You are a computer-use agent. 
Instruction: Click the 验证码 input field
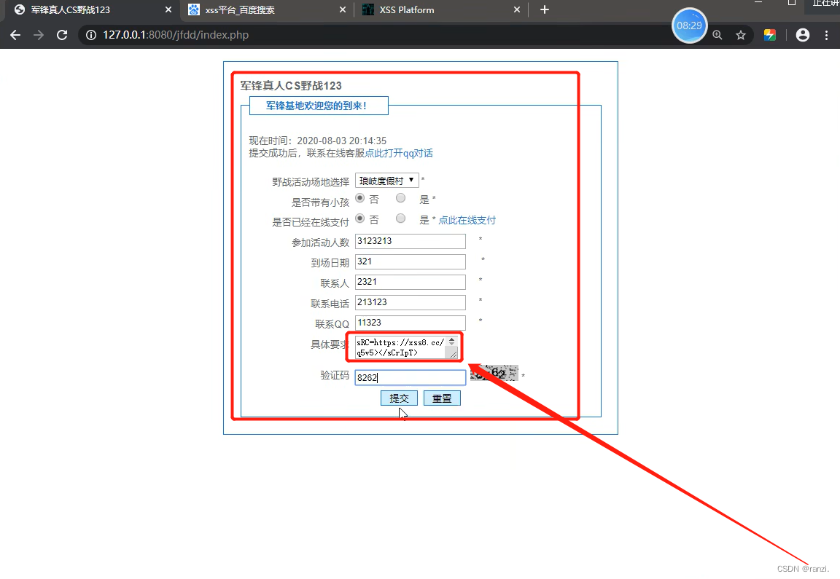point(411,378)
